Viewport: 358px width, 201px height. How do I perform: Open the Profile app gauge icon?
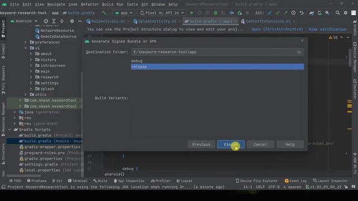coord(231,13)
